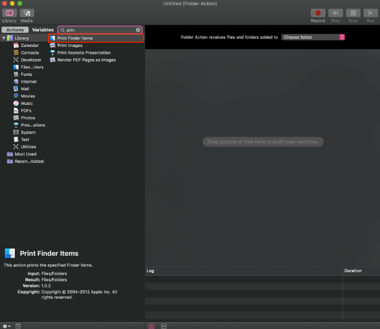This screenshot has height=329, width=380.
Task: Click the Duration column header
Action: (362, 270)
